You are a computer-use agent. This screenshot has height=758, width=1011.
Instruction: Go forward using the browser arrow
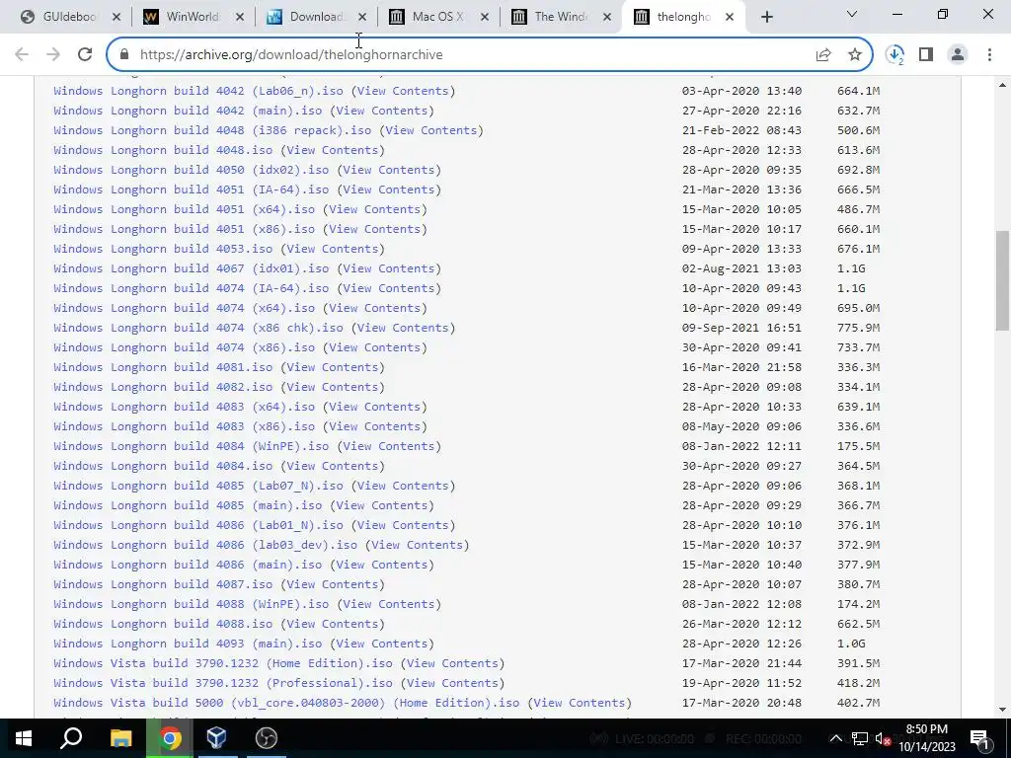[x=53, y=55]
